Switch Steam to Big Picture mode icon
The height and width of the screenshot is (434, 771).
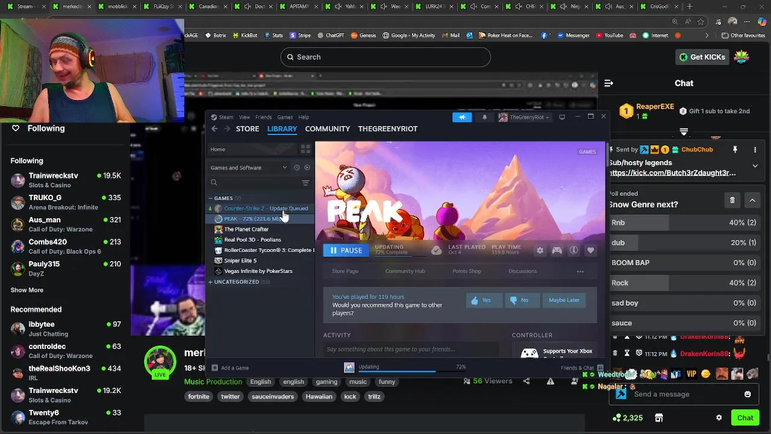[x=562, y=117]
